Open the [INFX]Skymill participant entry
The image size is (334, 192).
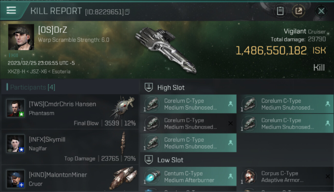[70, 147]
